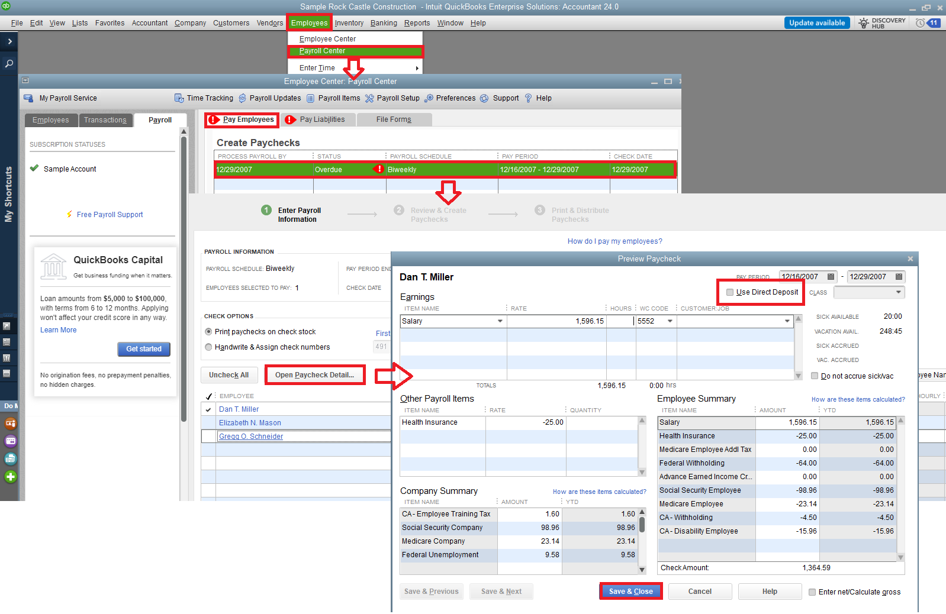Click the Discovery Hub icon
Image resolution: width=946 pixels, height=614 pixels.
(x=864, y=23)
